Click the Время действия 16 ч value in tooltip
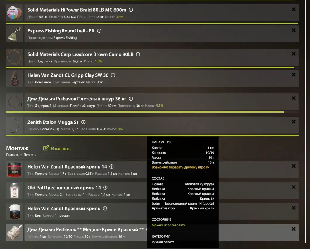Viewport: 310px width, 249px height. 211,162
